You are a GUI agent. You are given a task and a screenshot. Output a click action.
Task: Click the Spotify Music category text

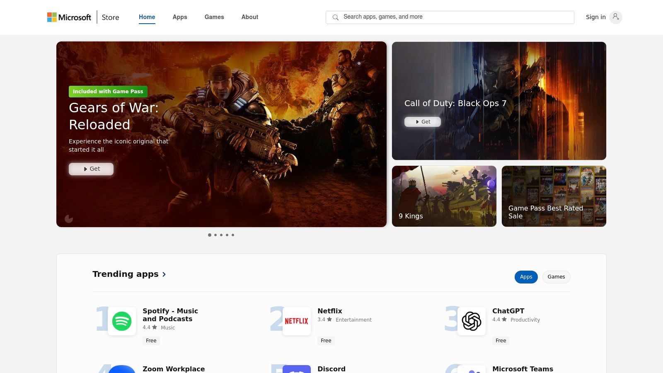coord(168,327)
